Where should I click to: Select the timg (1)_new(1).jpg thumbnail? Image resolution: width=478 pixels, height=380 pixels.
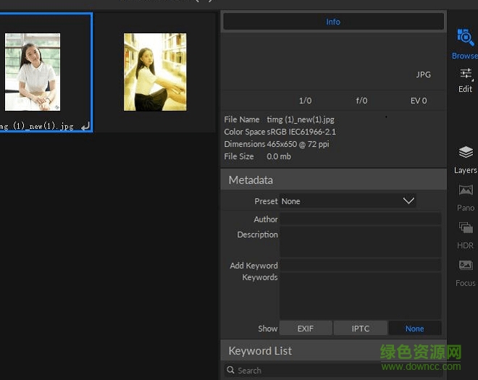33,72
